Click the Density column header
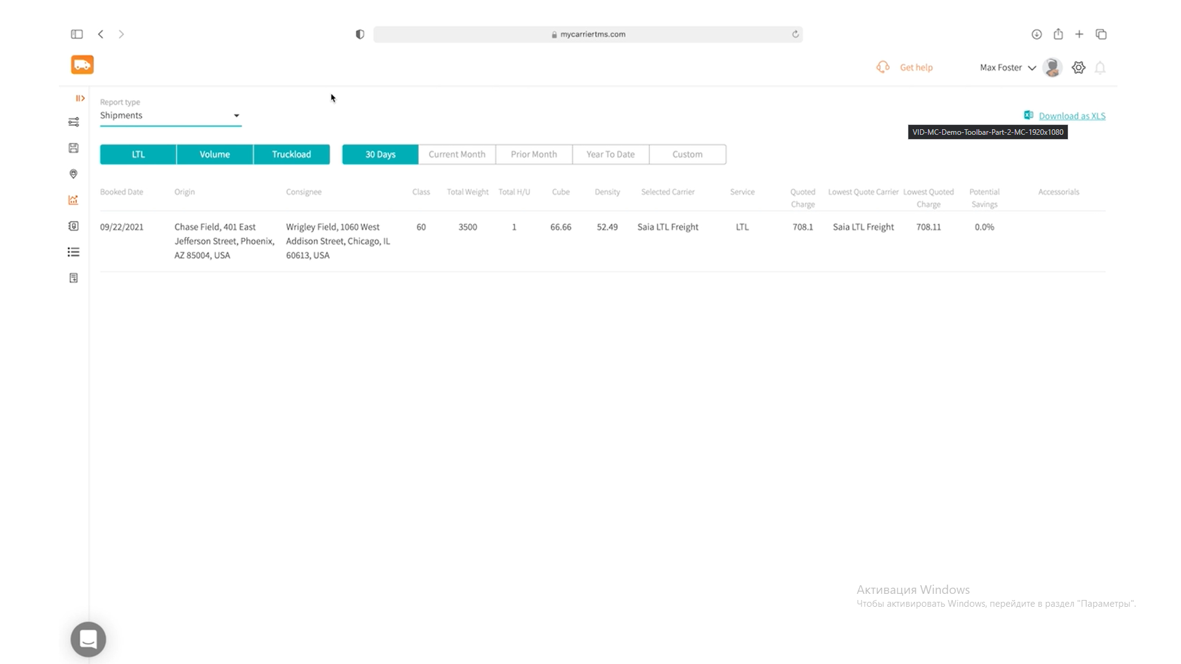The width and height of the screenshot is (1181, 664). point(607,191)
